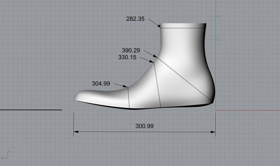
Task: Select the 282.35 dimension label
Action: click(135, 19)
